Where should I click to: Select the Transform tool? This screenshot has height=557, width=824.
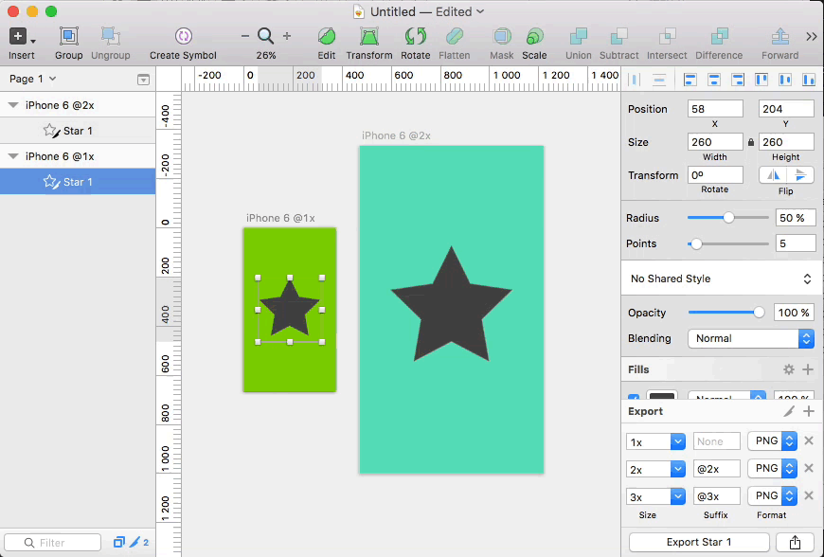point(369,37)
